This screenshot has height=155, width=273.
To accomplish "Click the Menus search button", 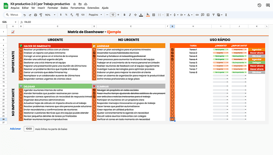I will (x=12, y=15).
